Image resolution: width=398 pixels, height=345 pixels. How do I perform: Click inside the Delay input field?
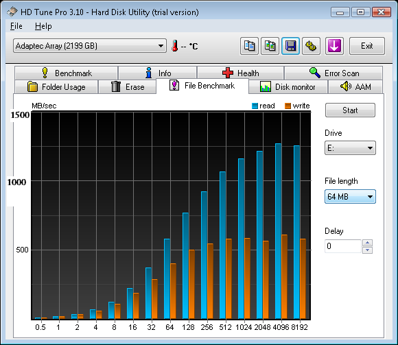pos(342,246)
